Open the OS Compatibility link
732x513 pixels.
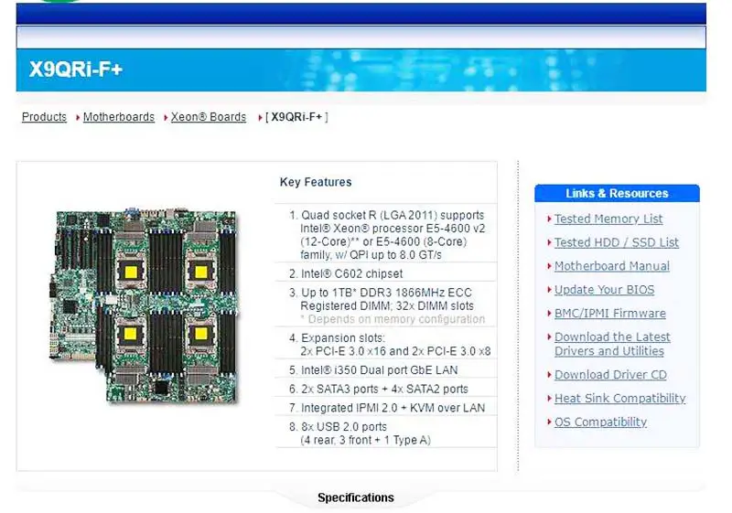point(600,422)
